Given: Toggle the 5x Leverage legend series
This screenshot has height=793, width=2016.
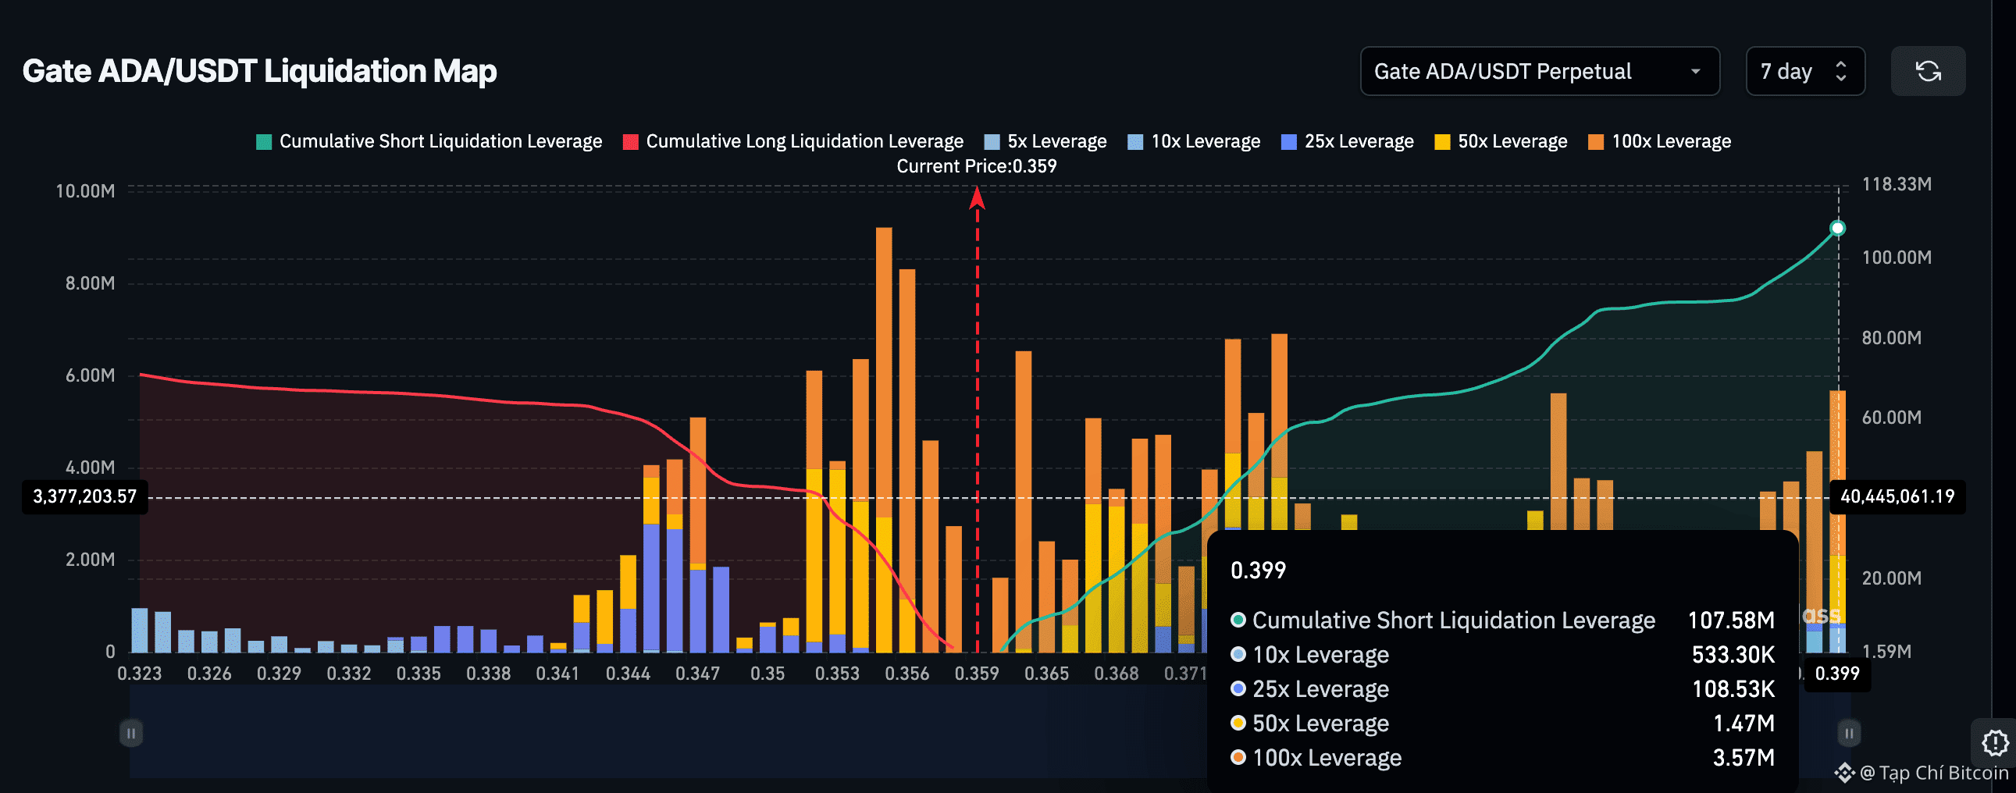Looking at the screenshot, I should [x=1045, y=141].
